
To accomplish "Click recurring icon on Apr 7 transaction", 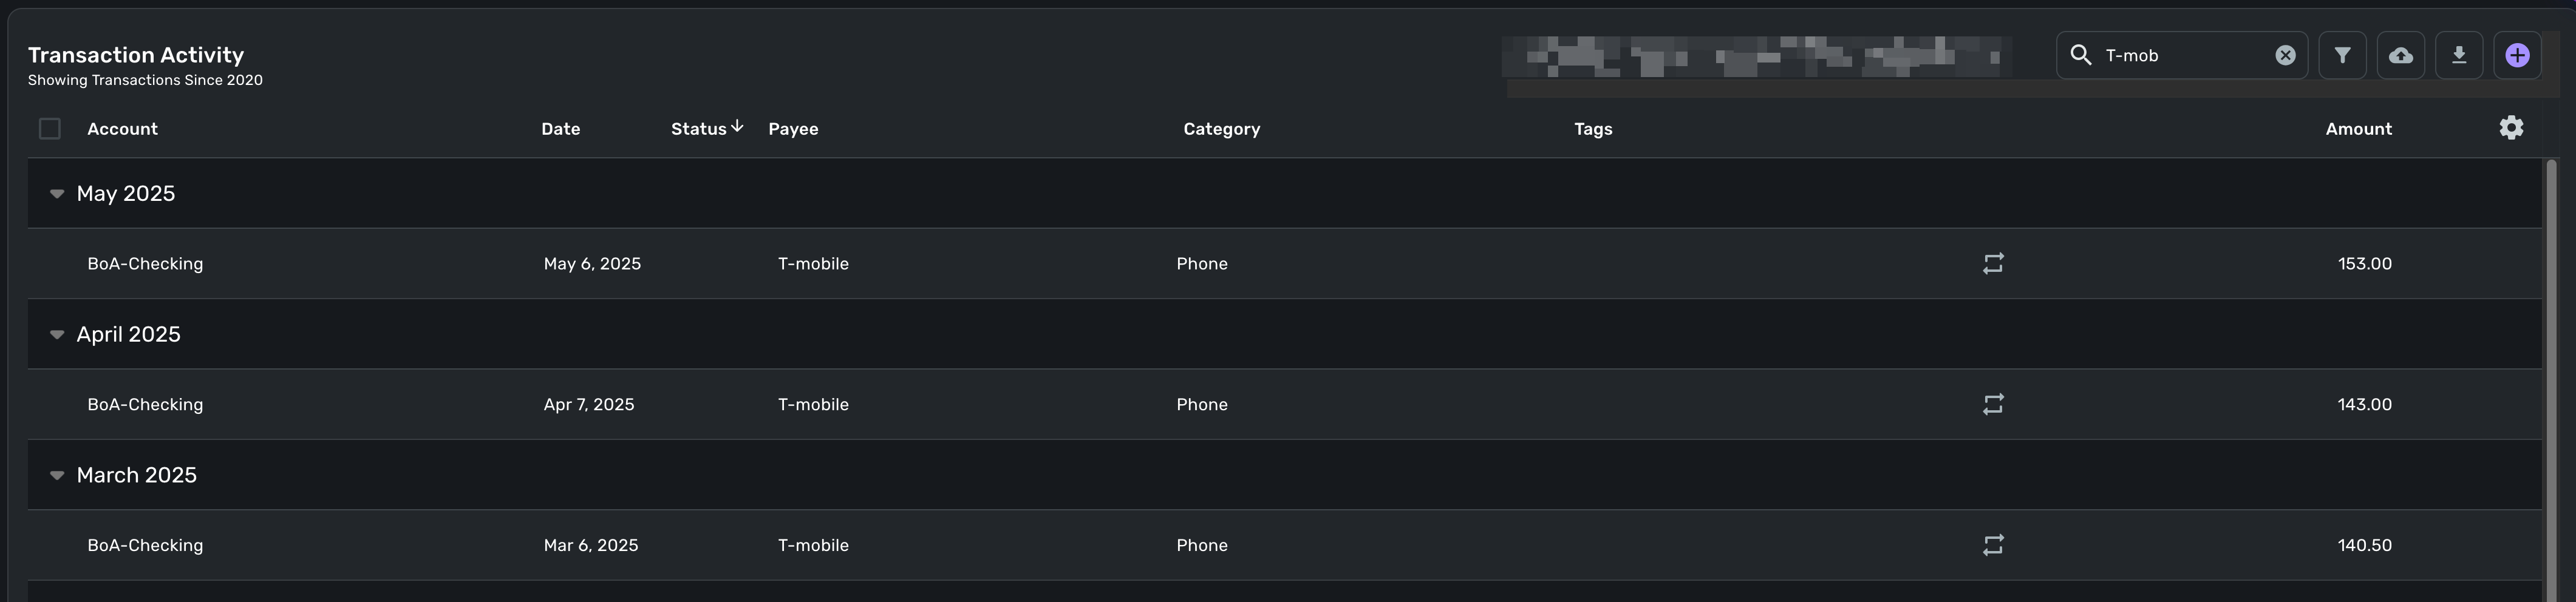I will (x=1993, y=404).
